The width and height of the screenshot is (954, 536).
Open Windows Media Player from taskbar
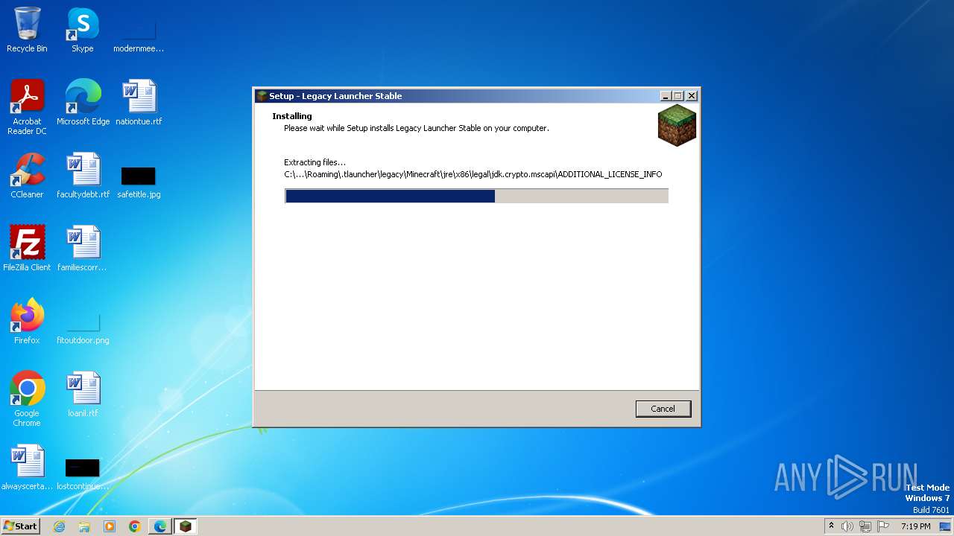coord(110,526)
